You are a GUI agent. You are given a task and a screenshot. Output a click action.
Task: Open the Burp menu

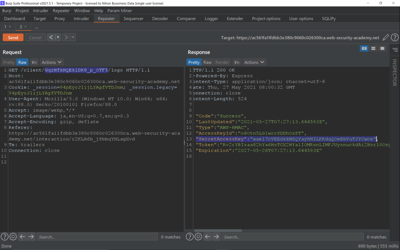pos(7,11)
